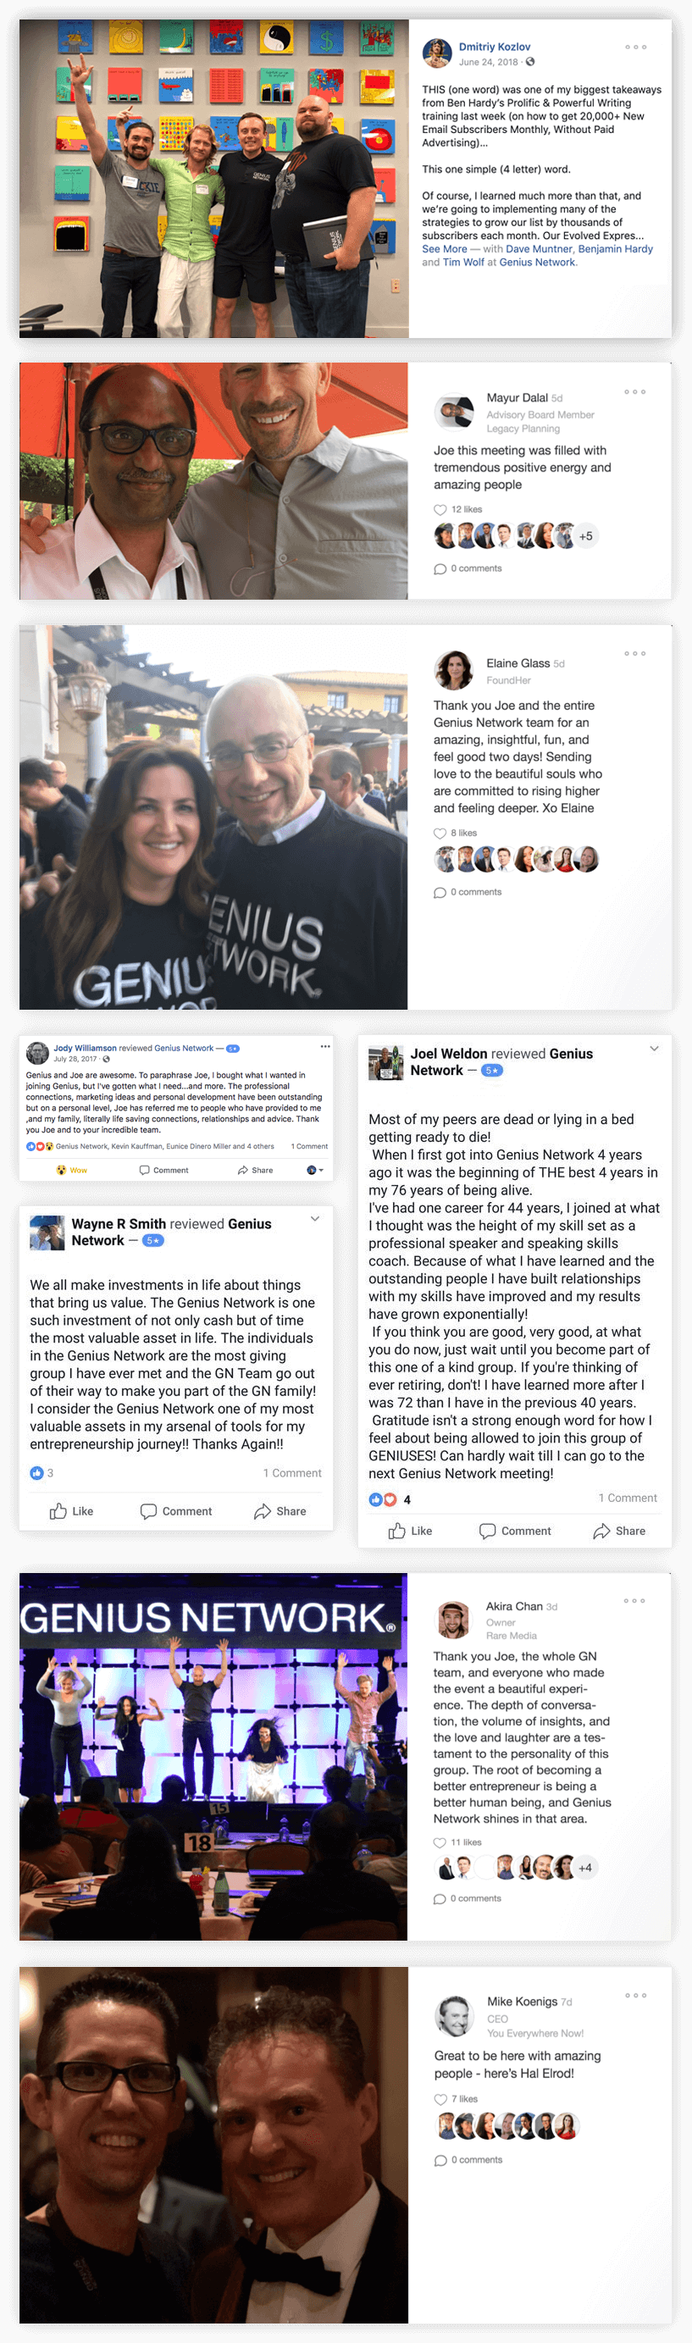Like Wayne R Smith's review
The image size is (692, 2343).
[x=71, y=1511]
